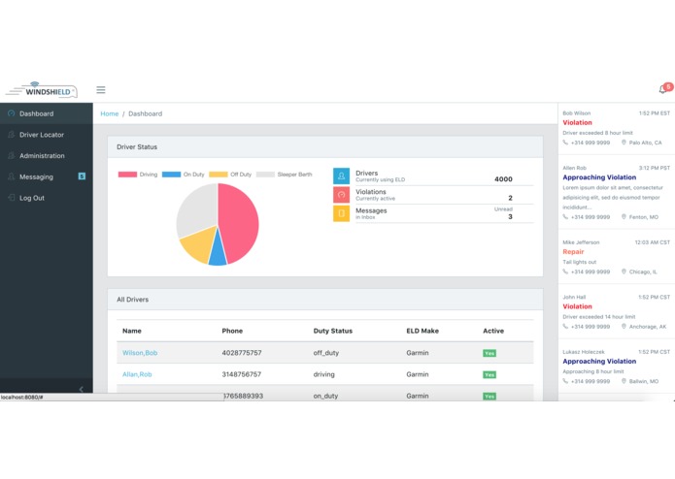
Task: Click the Administration sidebar icon
Action: (12, 155)
